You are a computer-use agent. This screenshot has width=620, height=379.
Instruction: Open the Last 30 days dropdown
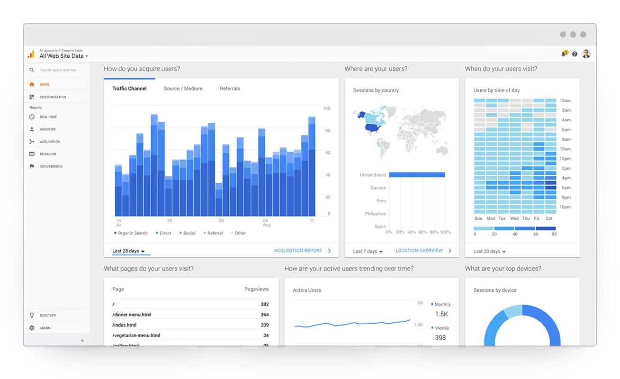click(489, 251)
